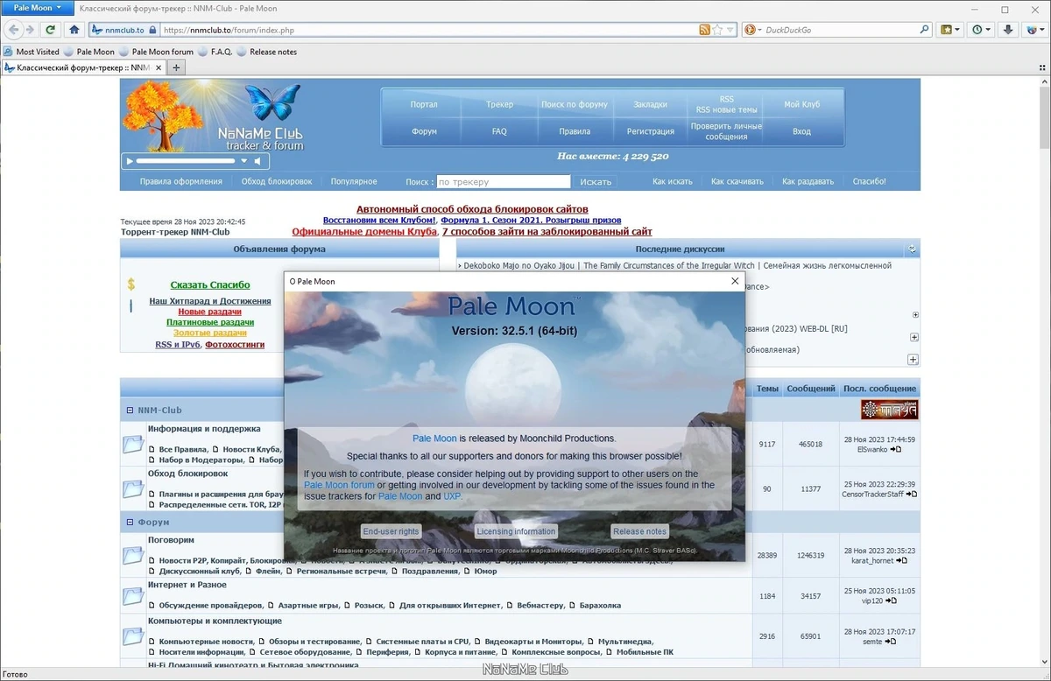
Task: Go to last post by karat_hornet icon
Action: [902, 560]
